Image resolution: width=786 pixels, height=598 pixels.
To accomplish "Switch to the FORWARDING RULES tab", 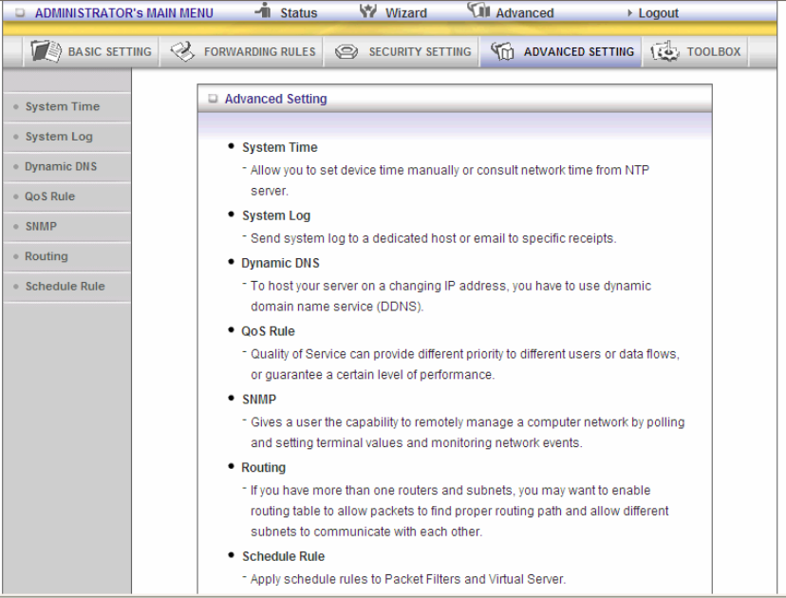I will 242,51.
